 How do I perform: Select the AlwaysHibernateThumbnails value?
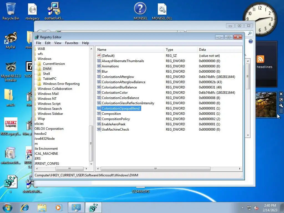point(123,61)
